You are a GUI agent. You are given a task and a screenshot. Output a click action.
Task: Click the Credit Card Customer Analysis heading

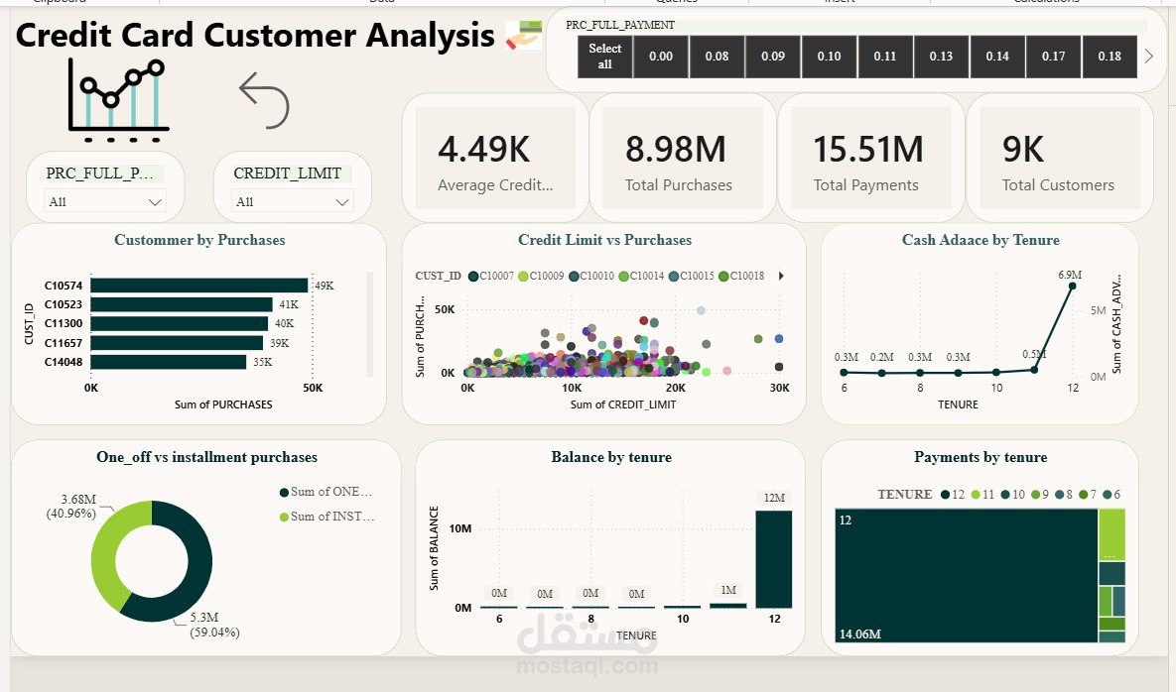tap(255, 36)
